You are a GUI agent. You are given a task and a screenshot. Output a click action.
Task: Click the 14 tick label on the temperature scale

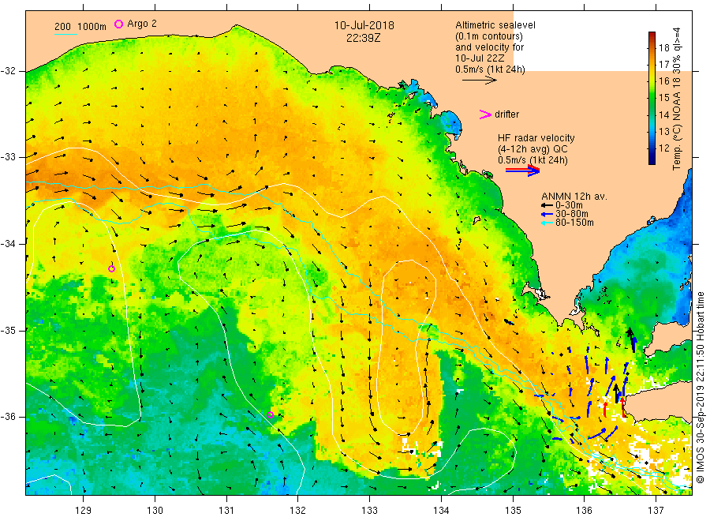click(663, 115)
